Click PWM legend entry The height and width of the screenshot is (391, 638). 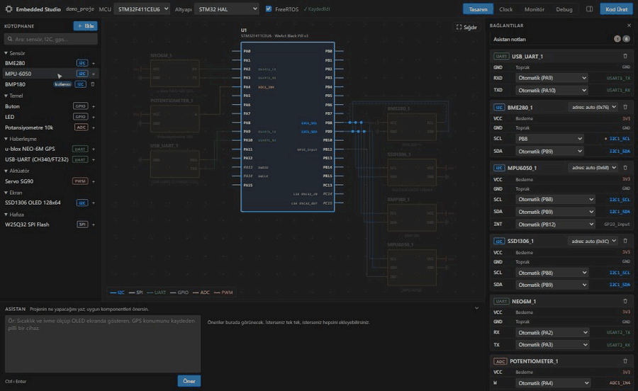click(223, 293)
